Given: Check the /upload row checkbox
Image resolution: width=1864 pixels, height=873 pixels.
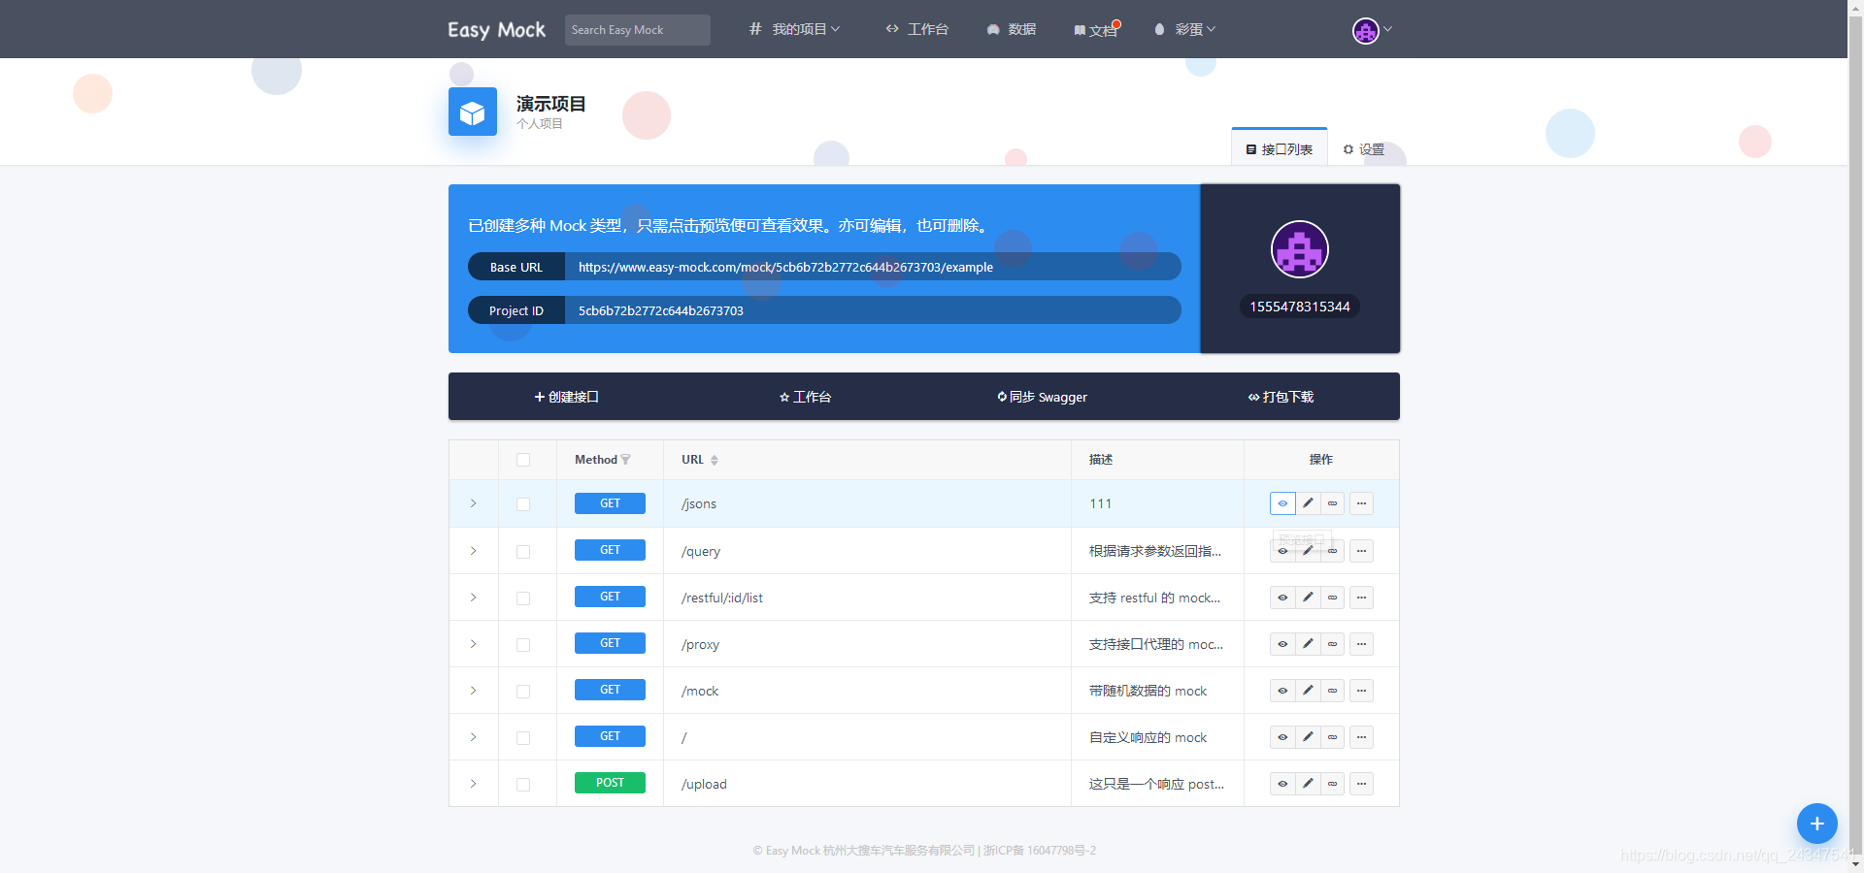Looking at the screenshot, I should pos(523,785).
